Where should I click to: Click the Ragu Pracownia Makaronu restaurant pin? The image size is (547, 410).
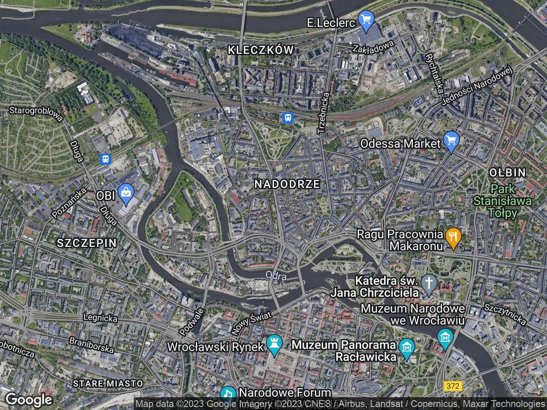453,237
